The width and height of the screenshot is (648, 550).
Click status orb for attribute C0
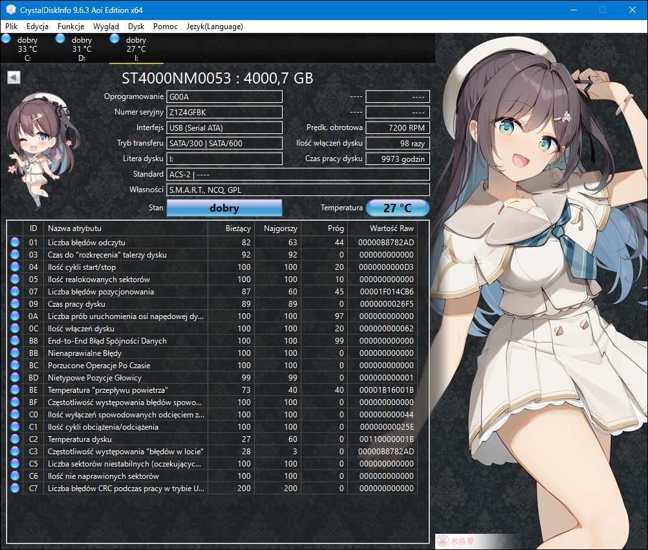pyautogui.click(x=15, y=414)
